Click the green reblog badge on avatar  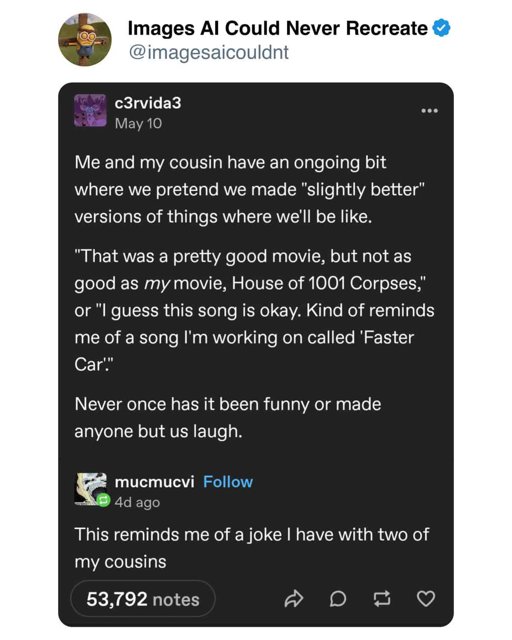[103, 500]
